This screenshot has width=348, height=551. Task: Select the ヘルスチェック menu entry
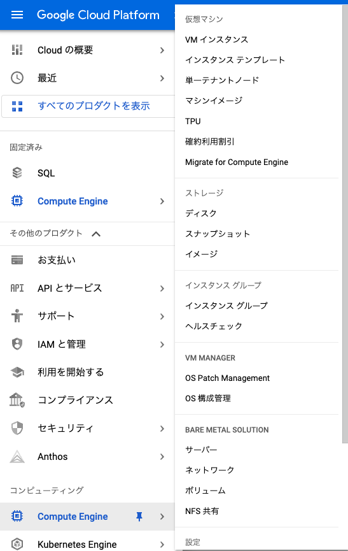214,326
